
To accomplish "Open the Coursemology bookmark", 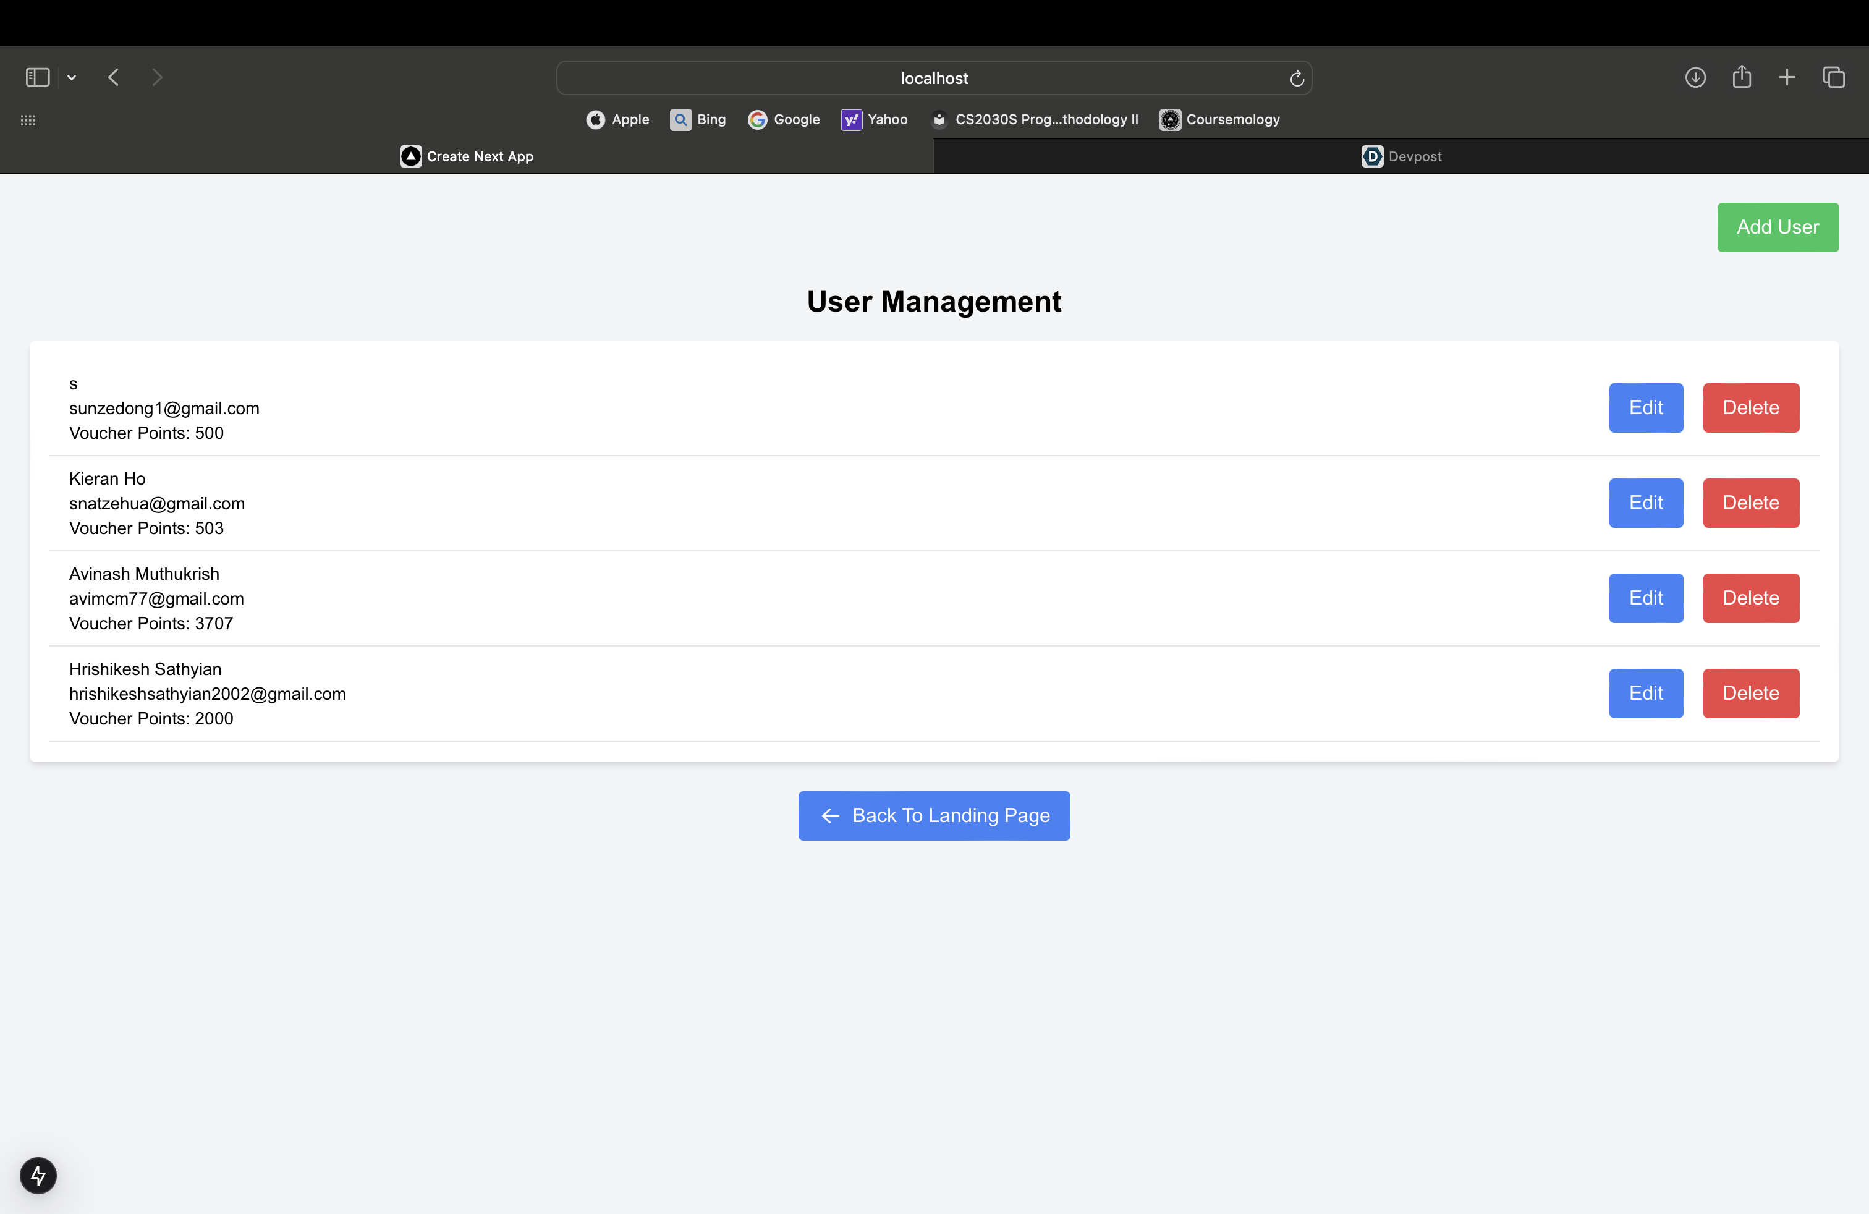I will tap(1219, 119).
